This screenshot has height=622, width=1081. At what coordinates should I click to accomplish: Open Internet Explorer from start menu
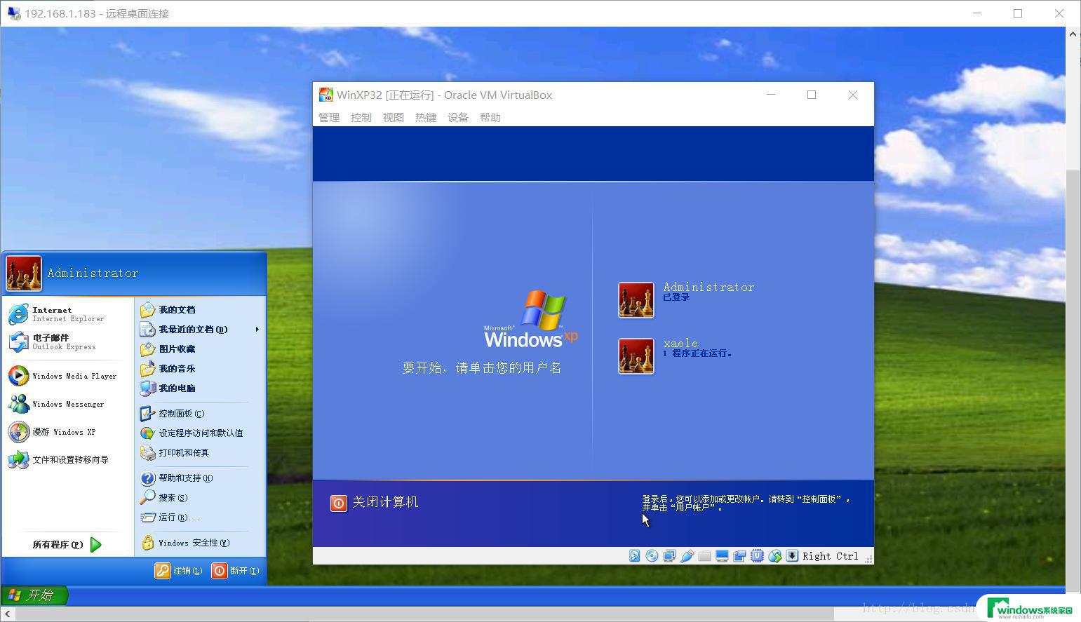point(68,314)
